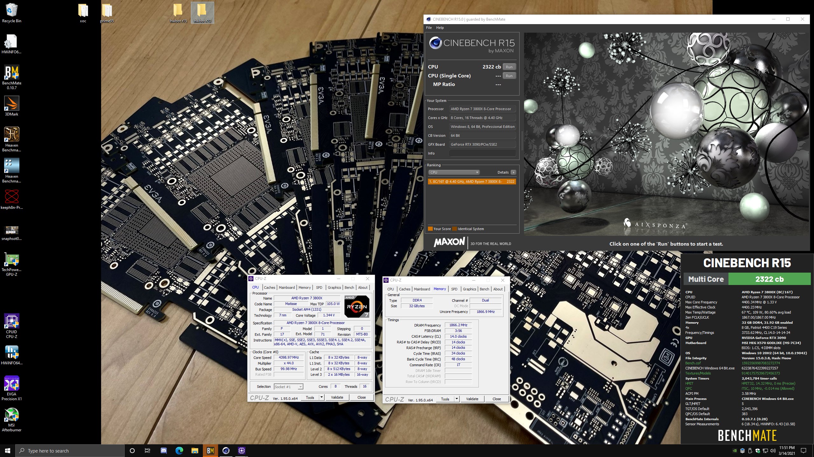Switch to CPU-Z taskbar button

(x=242, y=451)
